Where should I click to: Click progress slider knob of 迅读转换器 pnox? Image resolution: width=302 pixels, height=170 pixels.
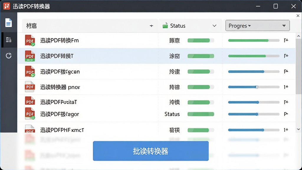[257, 87]
